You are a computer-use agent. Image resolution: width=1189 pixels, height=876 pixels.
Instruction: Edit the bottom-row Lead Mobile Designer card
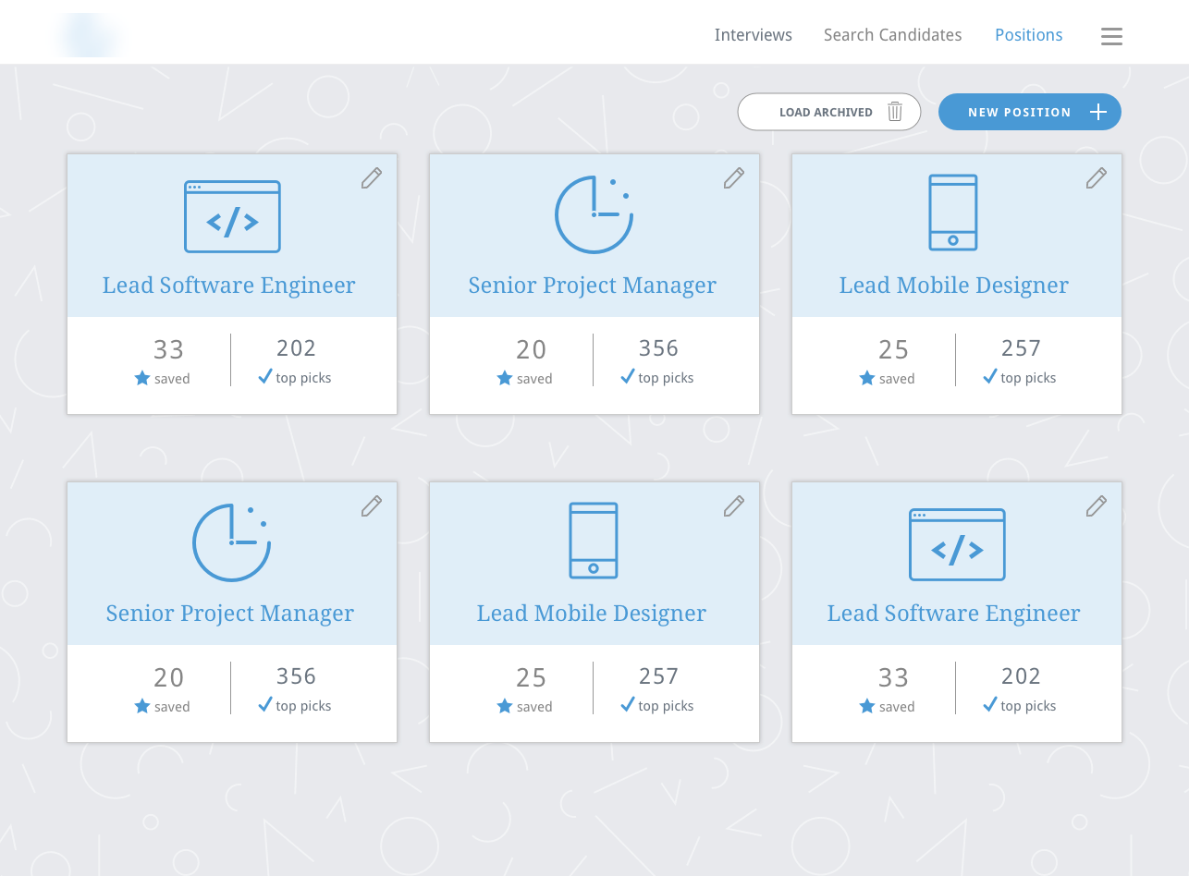point(734,506)
